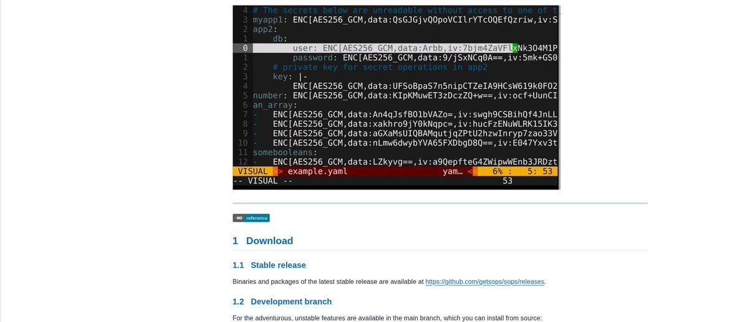
Task: Open the github.com/getsops/sops/releases link
Action: (485, 282)
